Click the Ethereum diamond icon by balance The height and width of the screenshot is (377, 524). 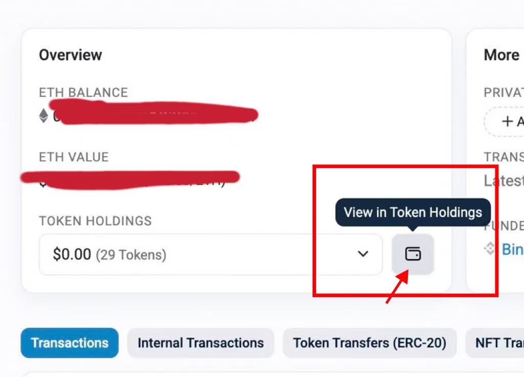tap(44, 116)
